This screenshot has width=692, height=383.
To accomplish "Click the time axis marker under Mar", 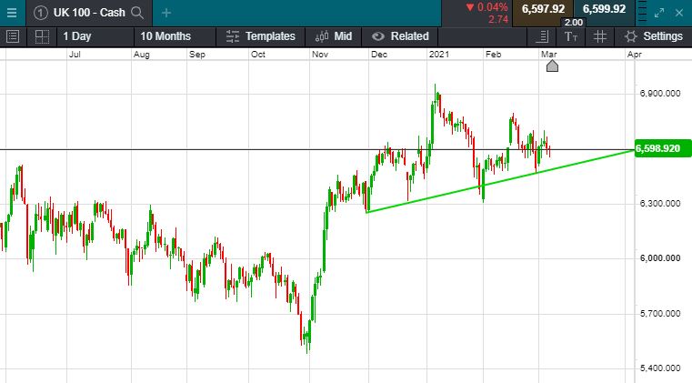I will coord(551,66).
